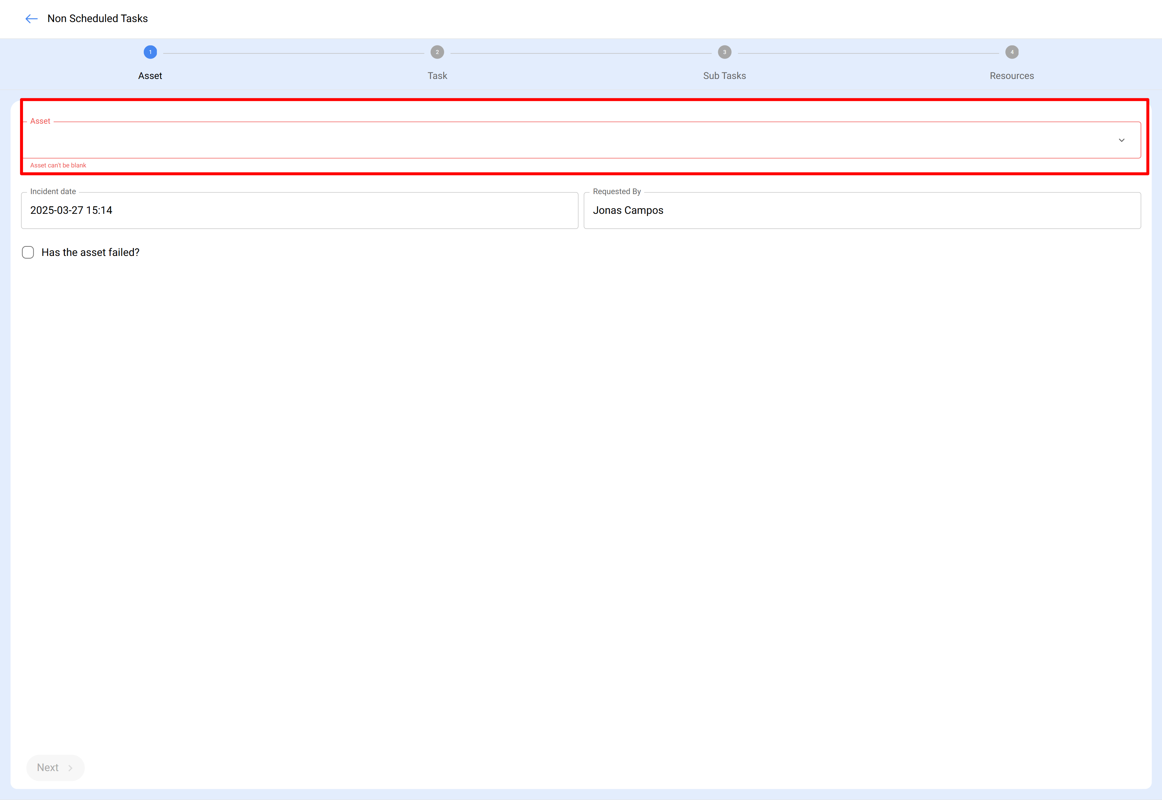Click the Task step label

437,76
